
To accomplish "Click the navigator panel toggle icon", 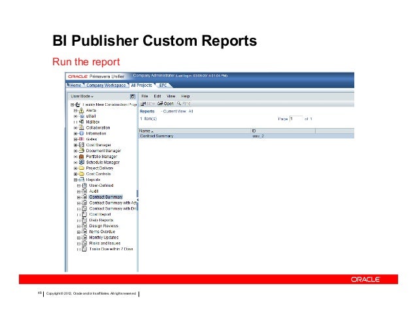I will pos(133,97).
